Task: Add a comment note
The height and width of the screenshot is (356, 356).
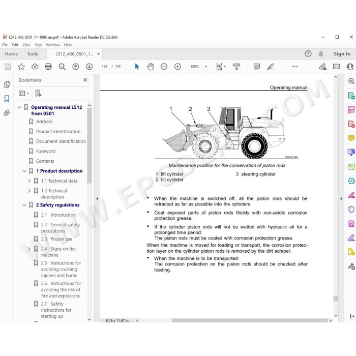Action: point(256,67)
